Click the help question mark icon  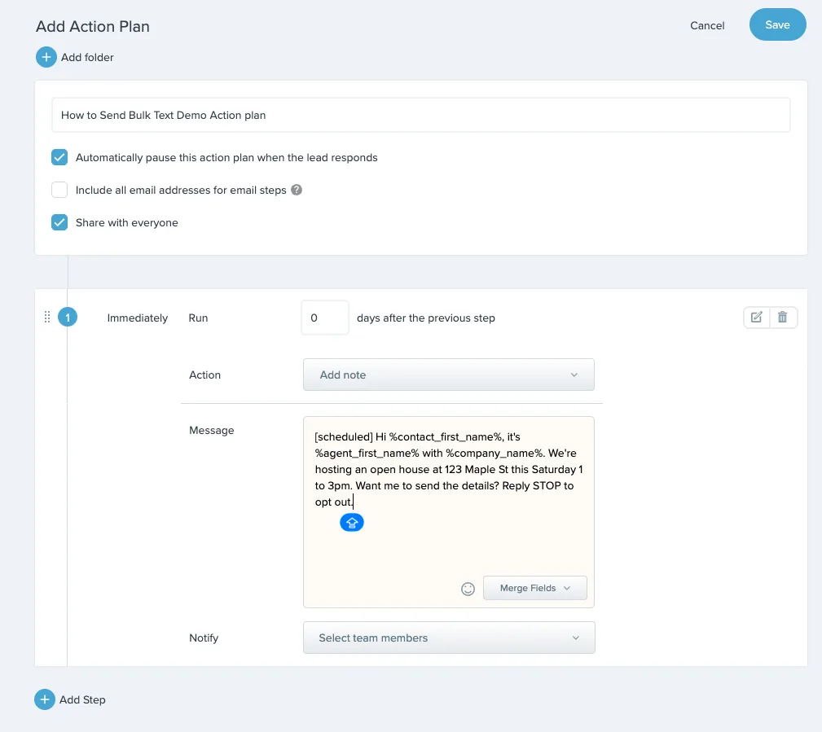tap(297, 190)
